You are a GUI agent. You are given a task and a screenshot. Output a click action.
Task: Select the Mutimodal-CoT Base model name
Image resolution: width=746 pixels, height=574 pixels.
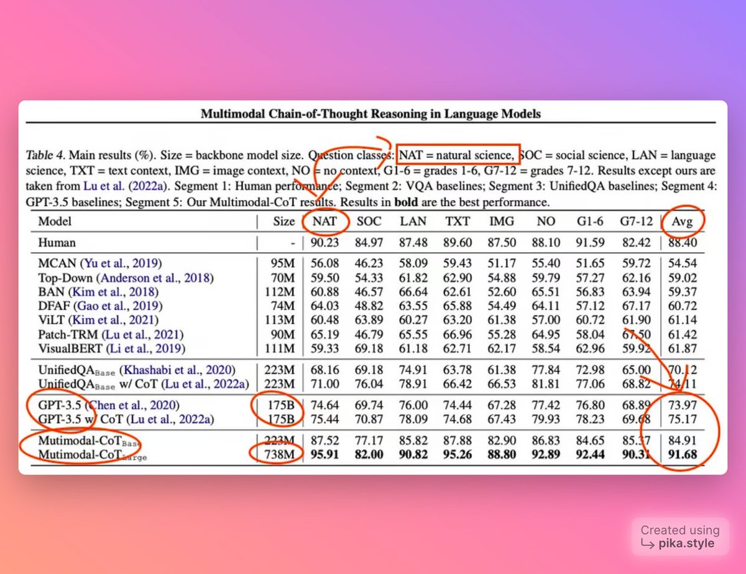(88, 442)
